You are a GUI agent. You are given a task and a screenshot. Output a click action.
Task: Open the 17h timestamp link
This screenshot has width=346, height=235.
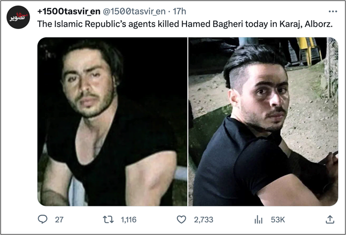tap(179, 12)
